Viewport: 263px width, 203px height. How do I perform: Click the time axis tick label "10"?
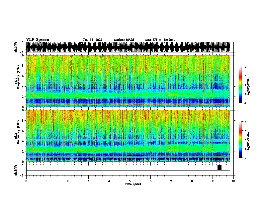coord(233,181)
